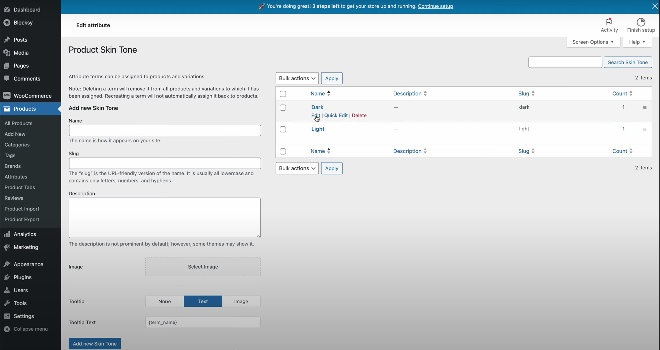Click the Plugins plug icon in the sidebar
660x350 pixels.
7,277
